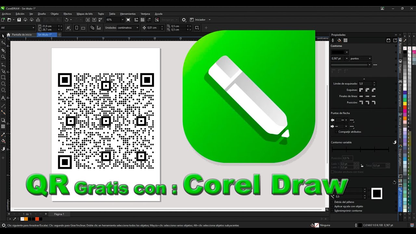This screenshot has height=234, width=416.
Task: Select the Text tool
Action: (3, 98)
